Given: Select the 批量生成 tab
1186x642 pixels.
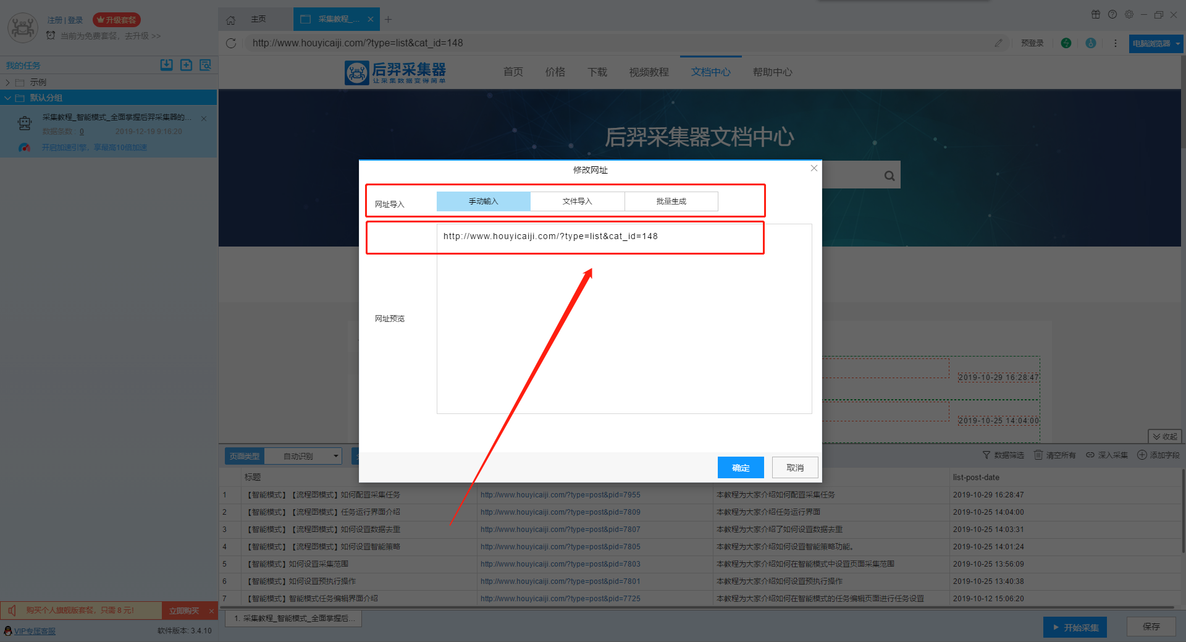Looking at the screenshot, I should pos(671,201).
